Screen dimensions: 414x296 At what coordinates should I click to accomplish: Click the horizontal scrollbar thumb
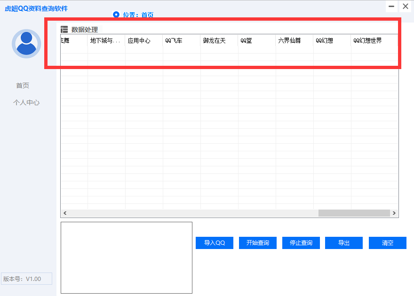[354, 213]
